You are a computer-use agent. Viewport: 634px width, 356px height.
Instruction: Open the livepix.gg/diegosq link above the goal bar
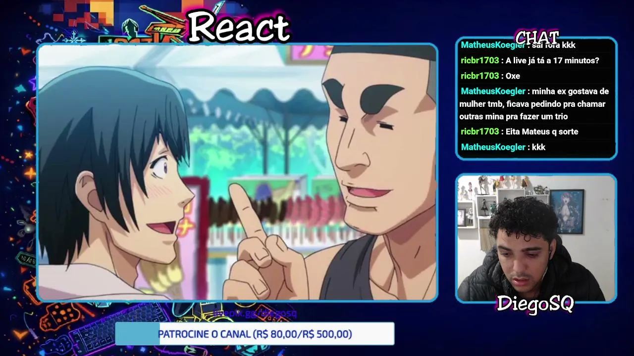(255, 313)
